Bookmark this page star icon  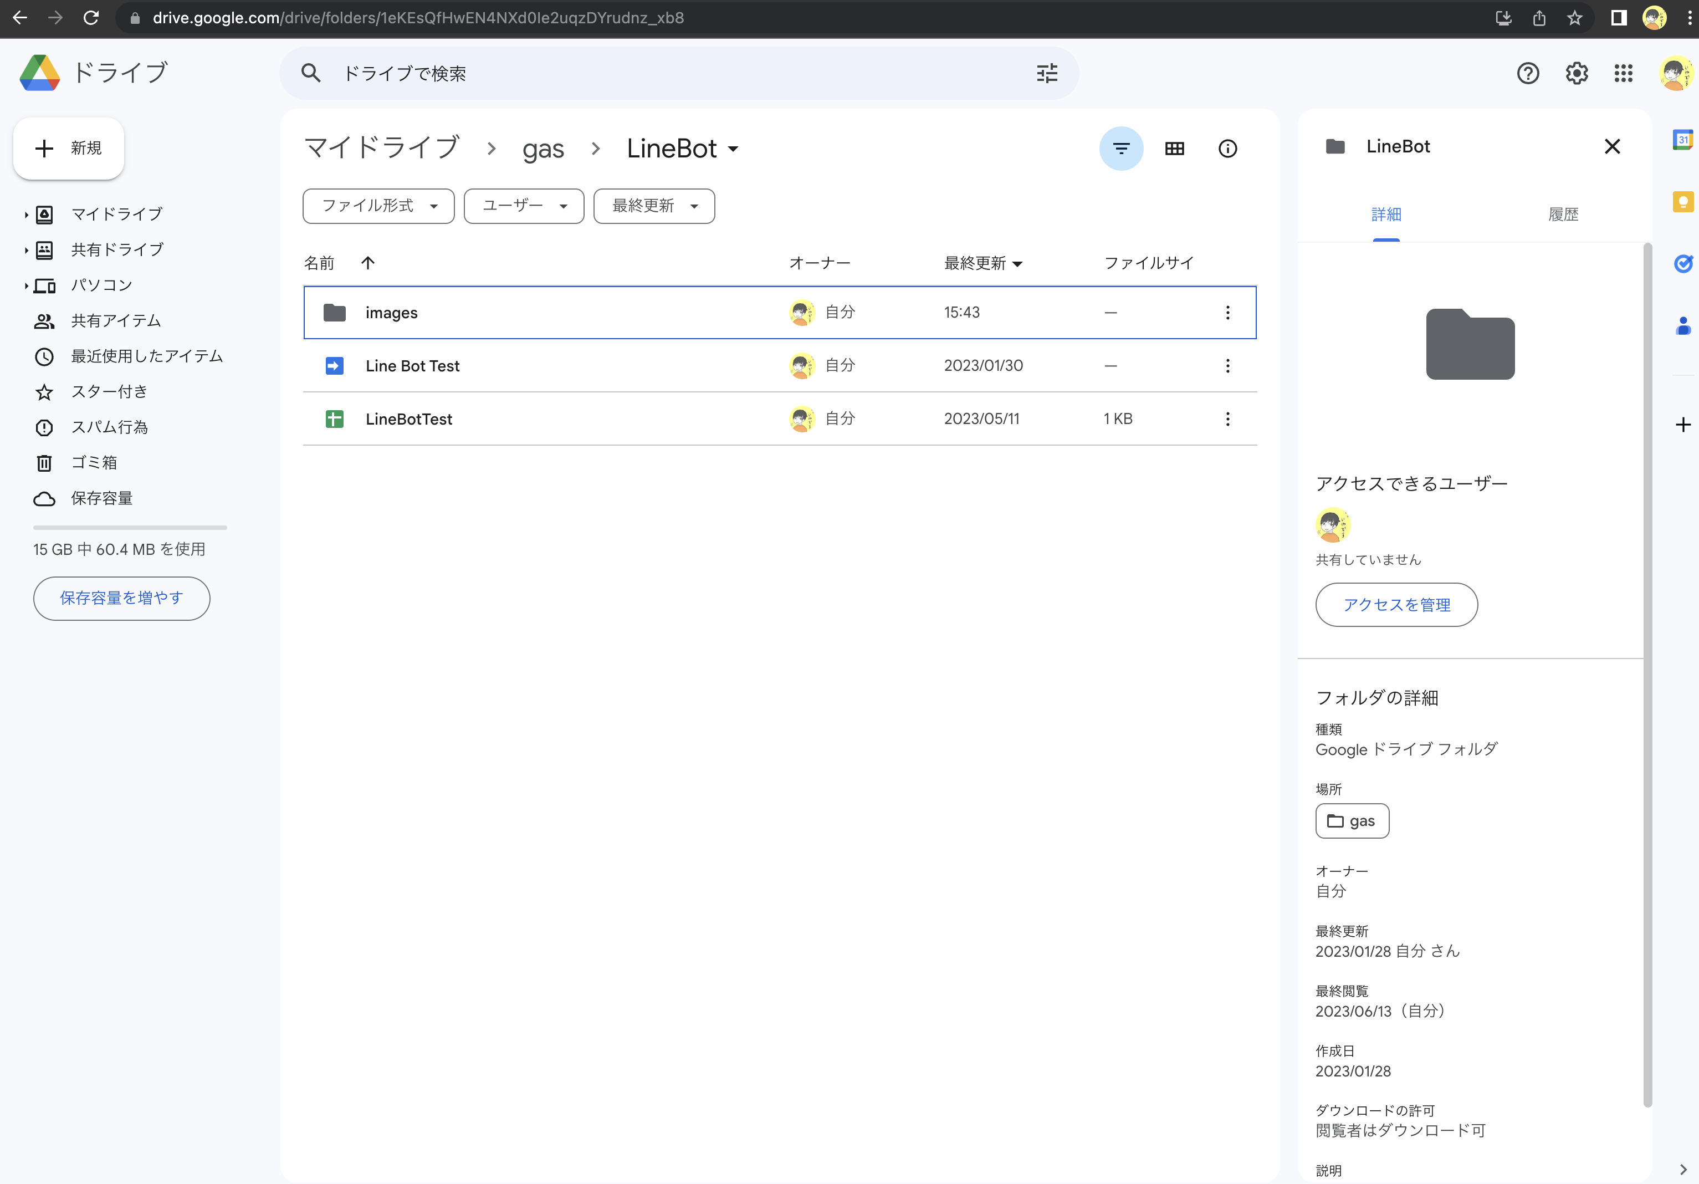click(x=1574, y=18)
